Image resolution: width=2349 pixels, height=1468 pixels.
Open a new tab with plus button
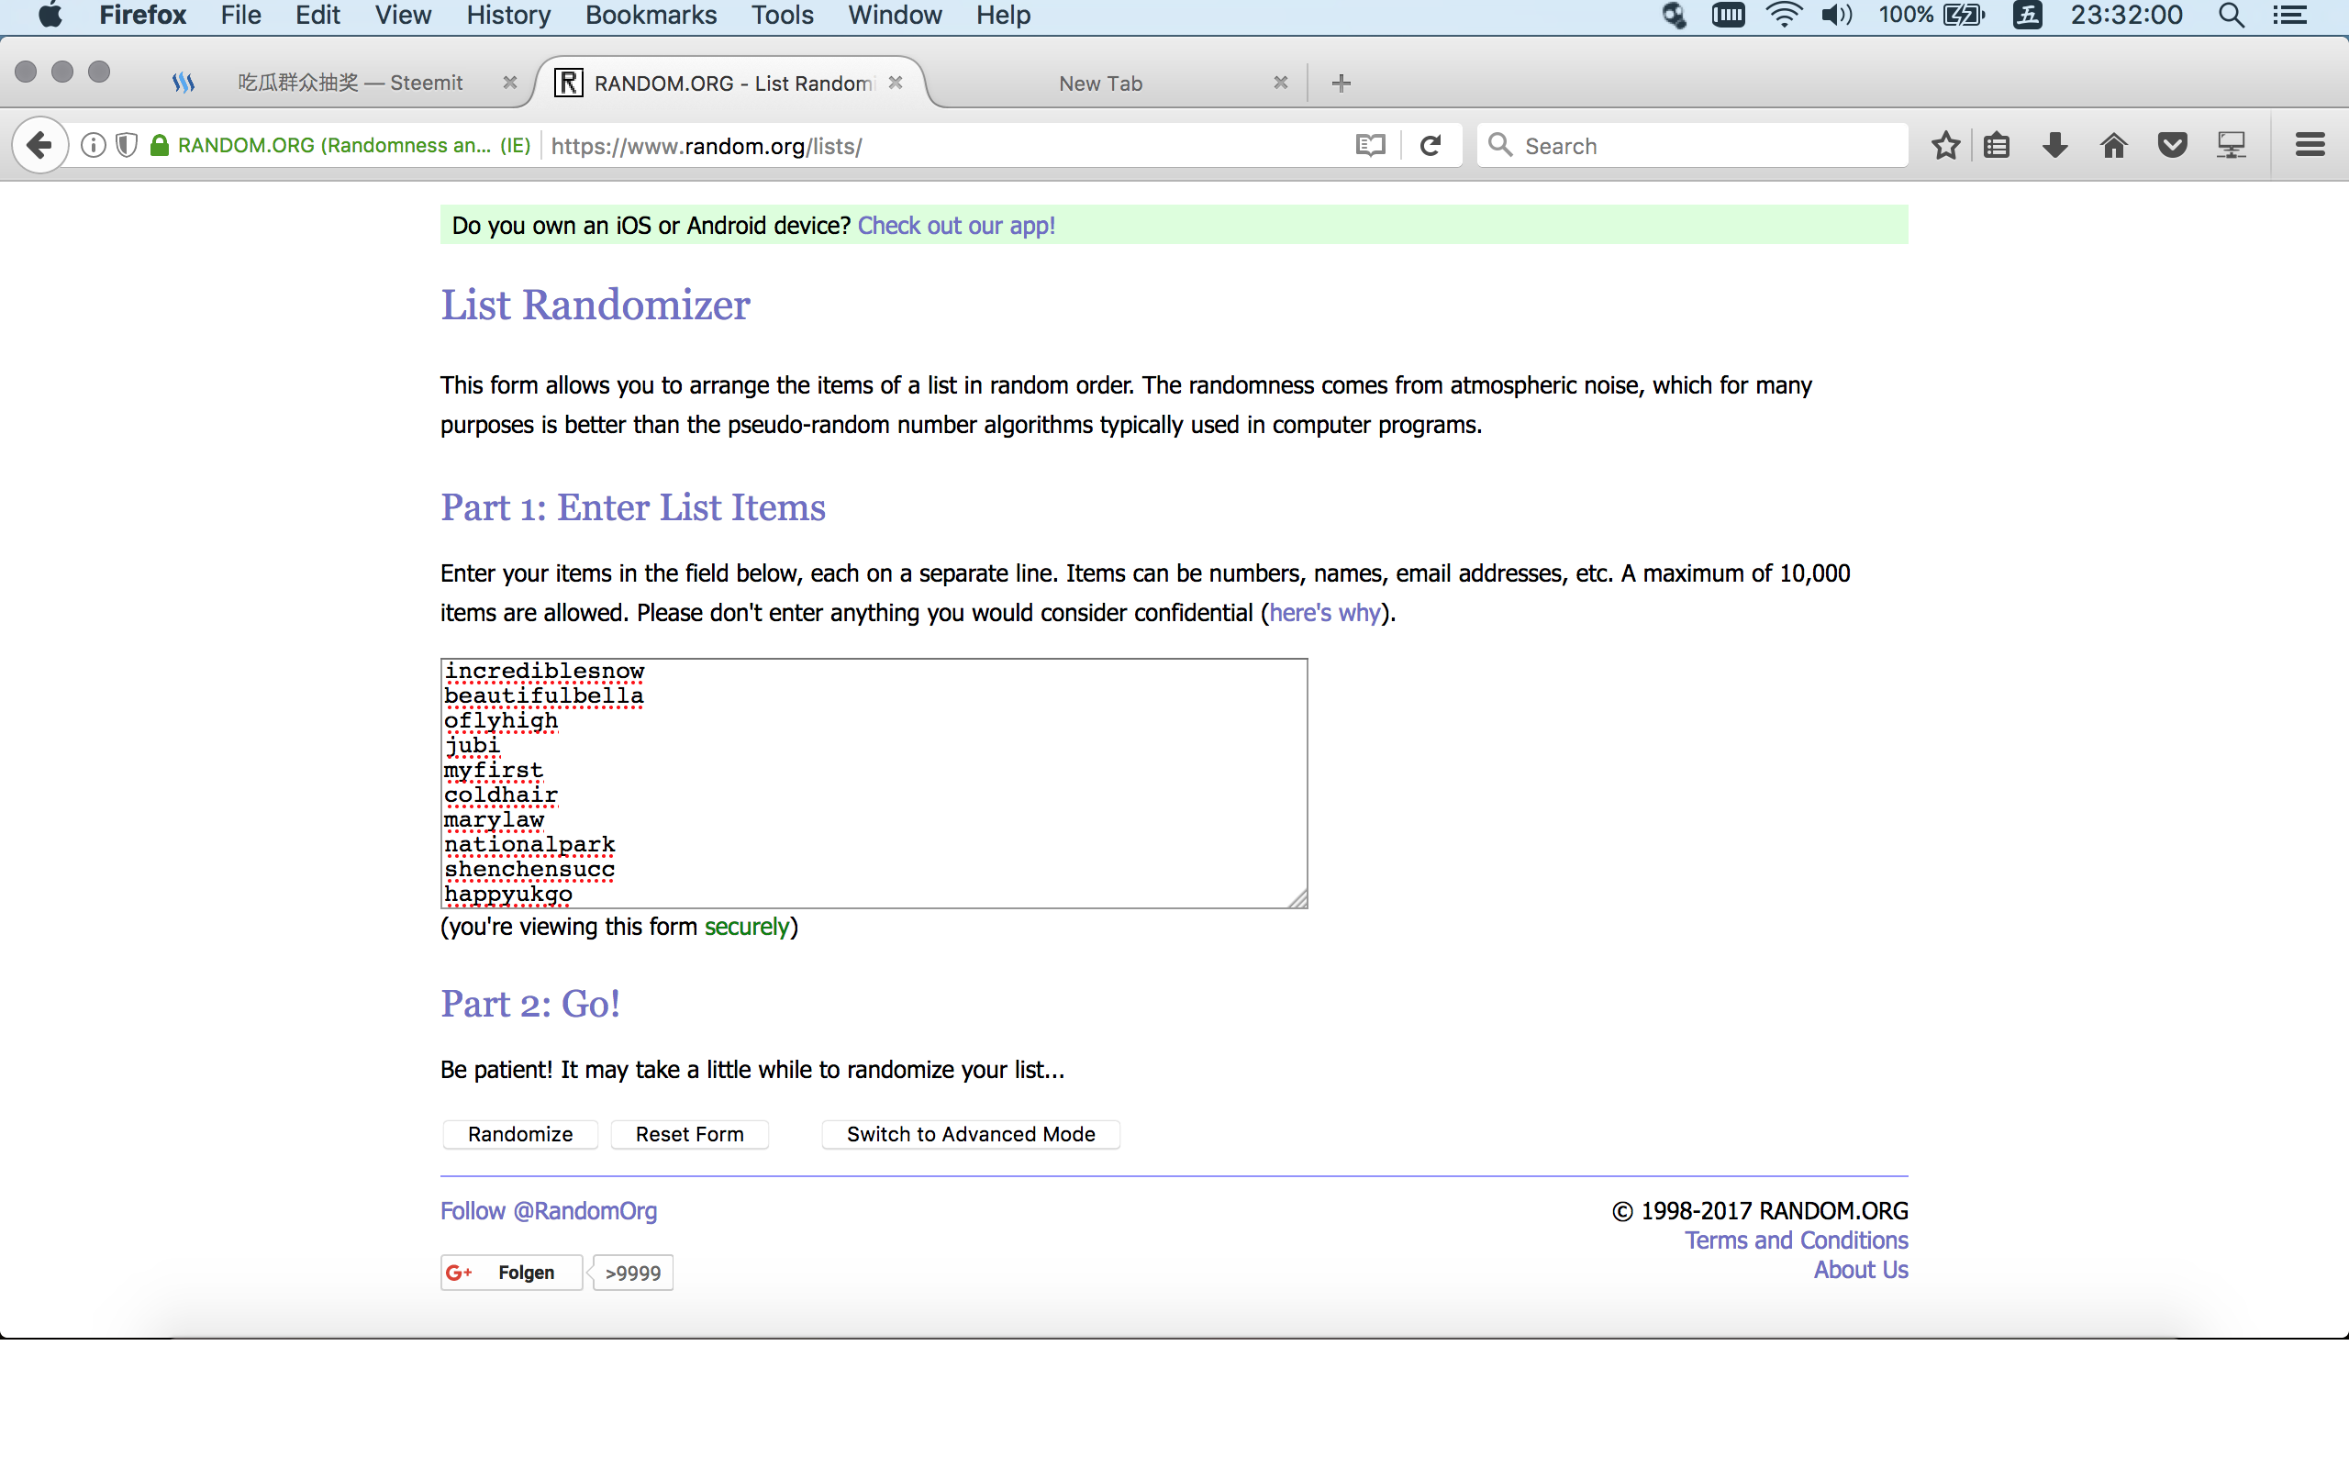tap(1341, 83)
